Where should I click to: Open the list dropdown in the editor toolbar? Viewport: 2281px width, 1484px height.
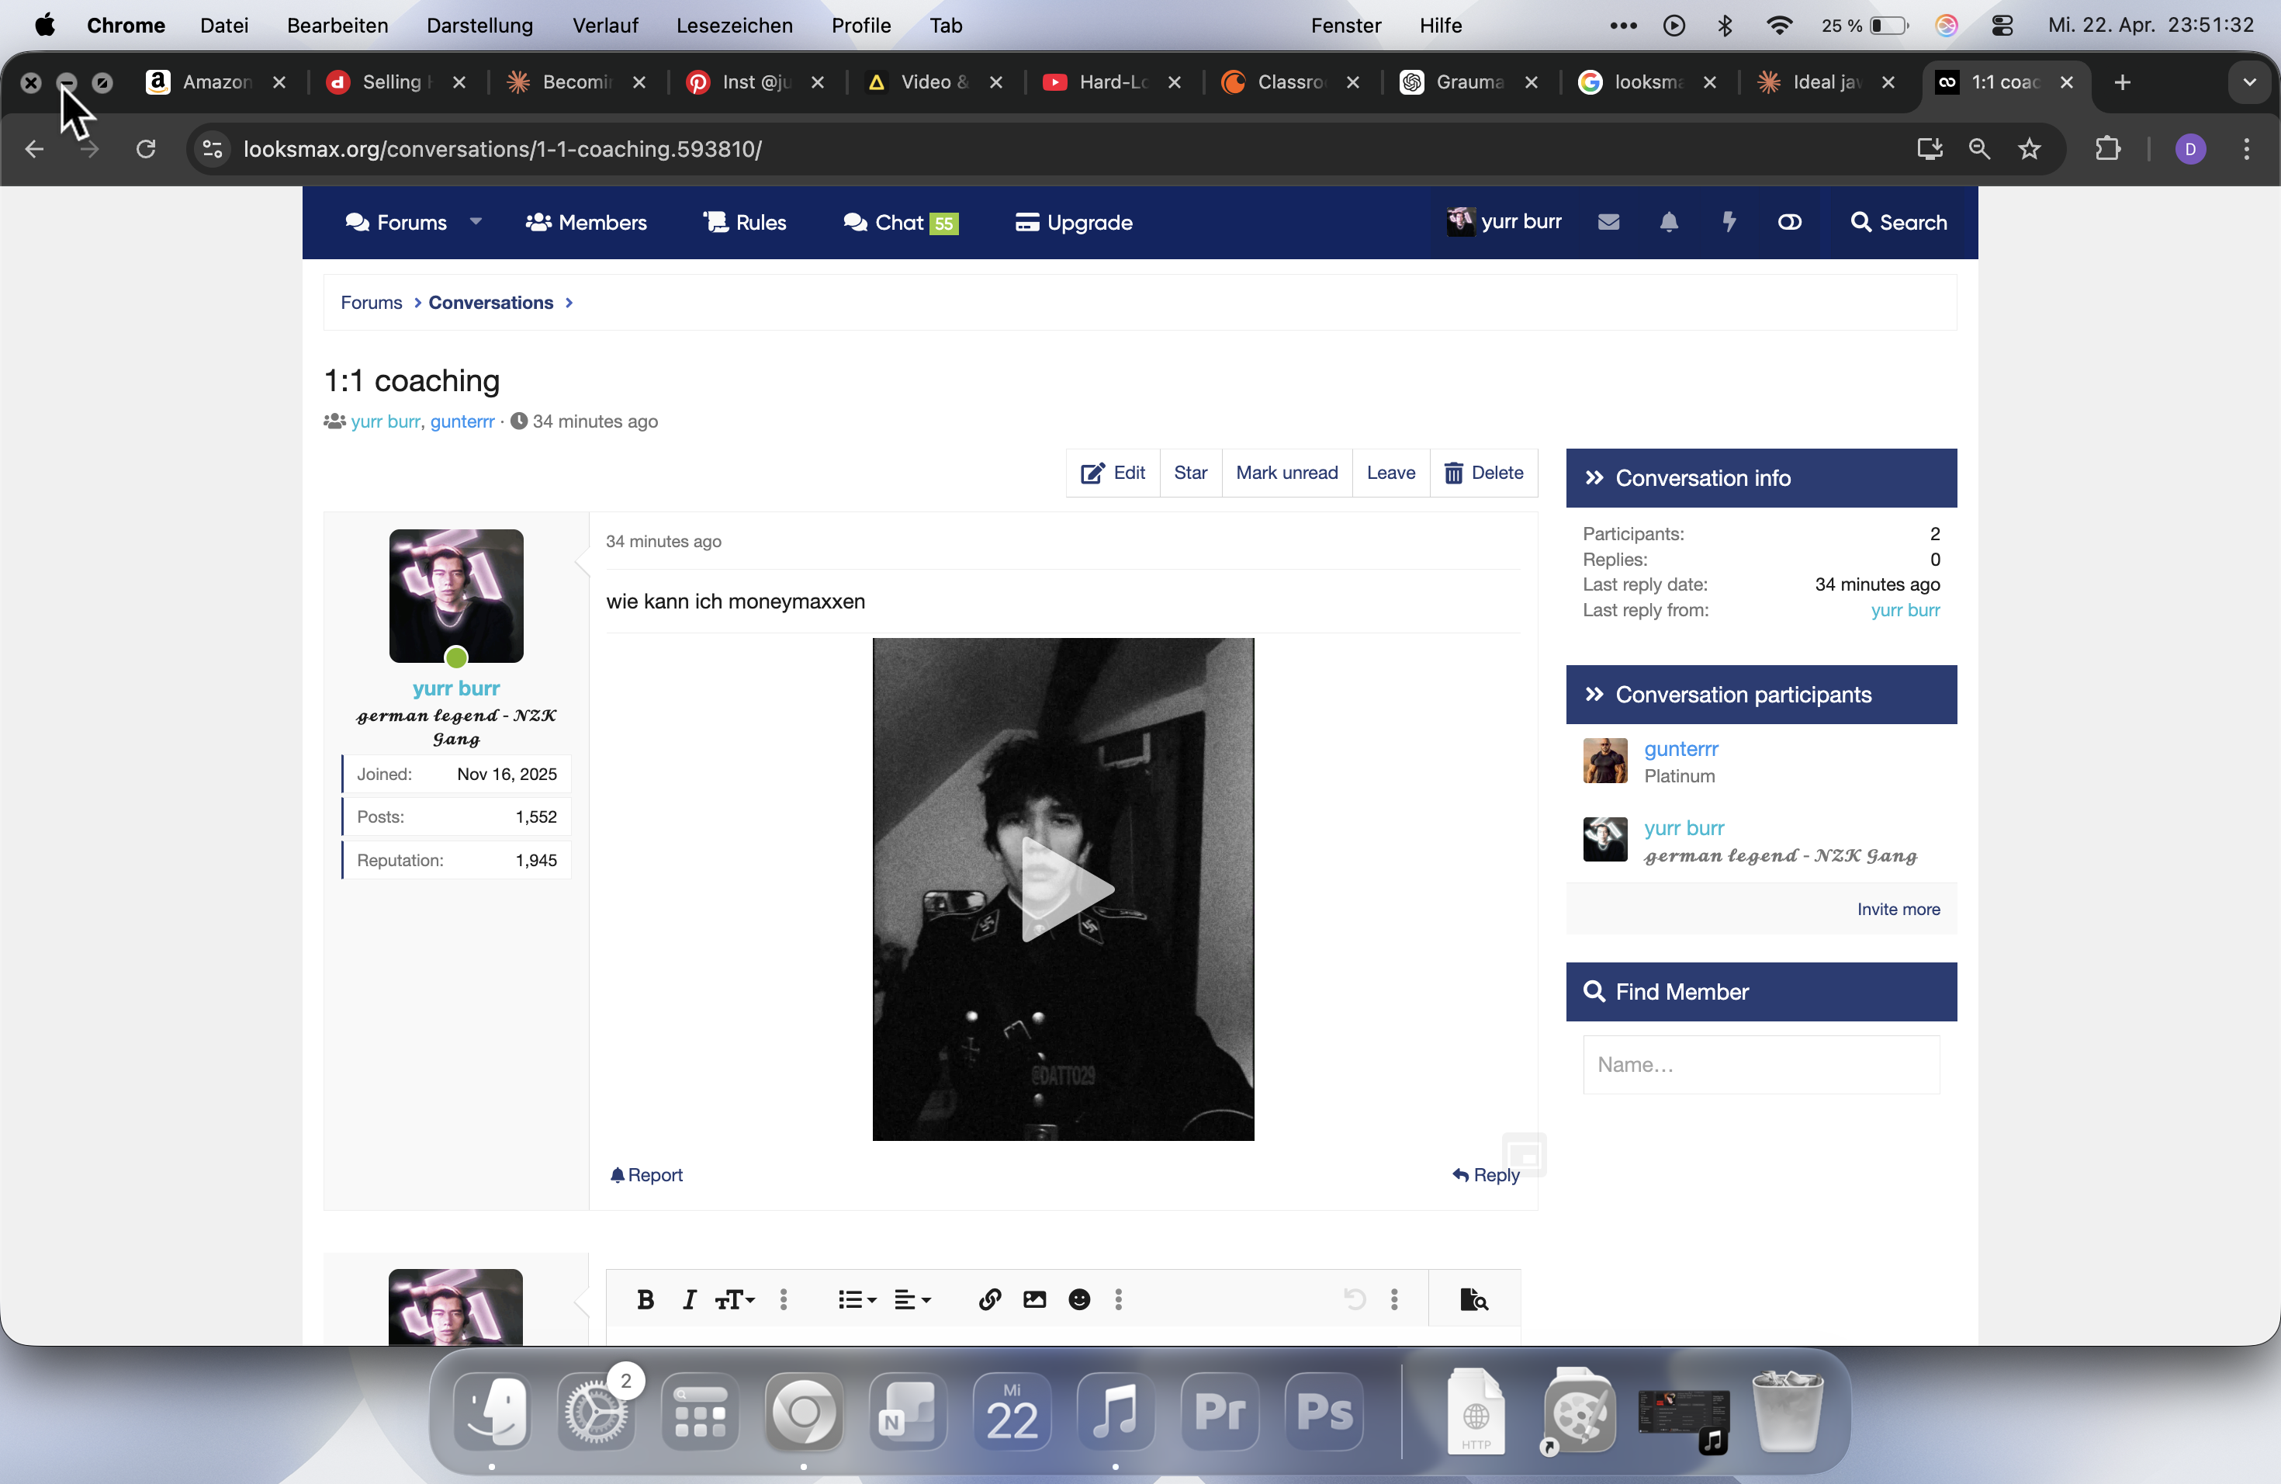[857, 1300]
